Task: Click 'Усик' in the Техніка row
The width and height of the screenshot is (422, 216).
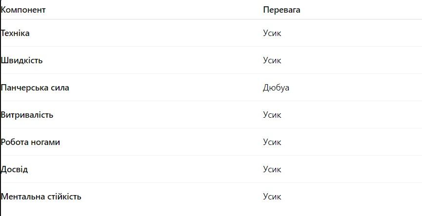Action: [272, 33]
